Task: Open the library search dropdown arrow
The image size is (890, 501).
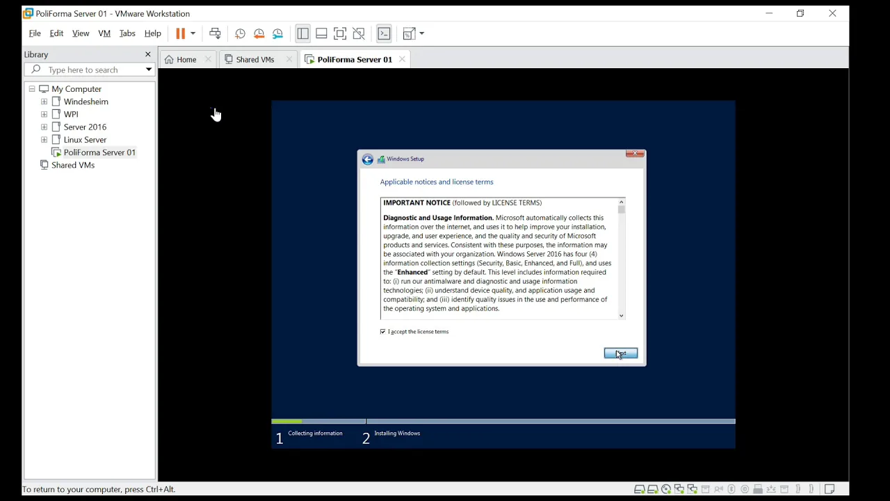Action: [149, 70]
